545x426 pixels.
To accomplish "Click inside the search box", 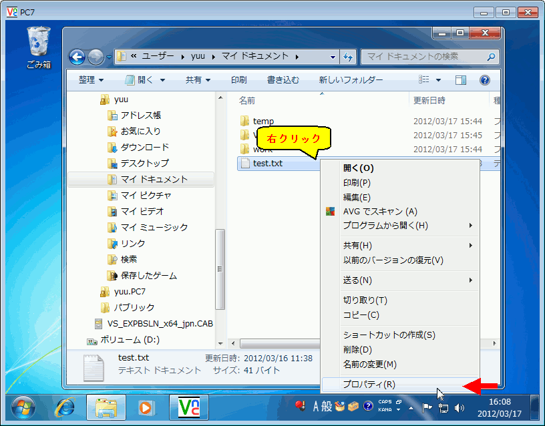I will [427, 57].
